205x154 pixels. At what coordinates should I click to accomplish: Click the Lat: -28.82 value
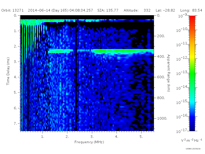tap(165, 10)
